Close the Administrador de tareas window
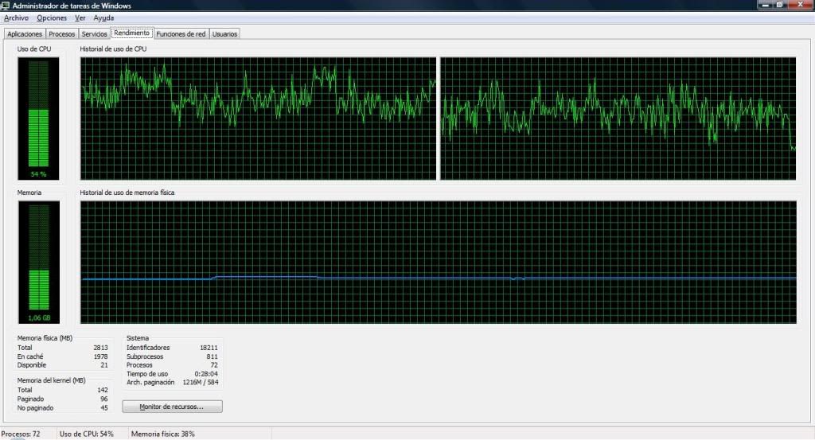815x440 pixels. click(x=801, y=6)
